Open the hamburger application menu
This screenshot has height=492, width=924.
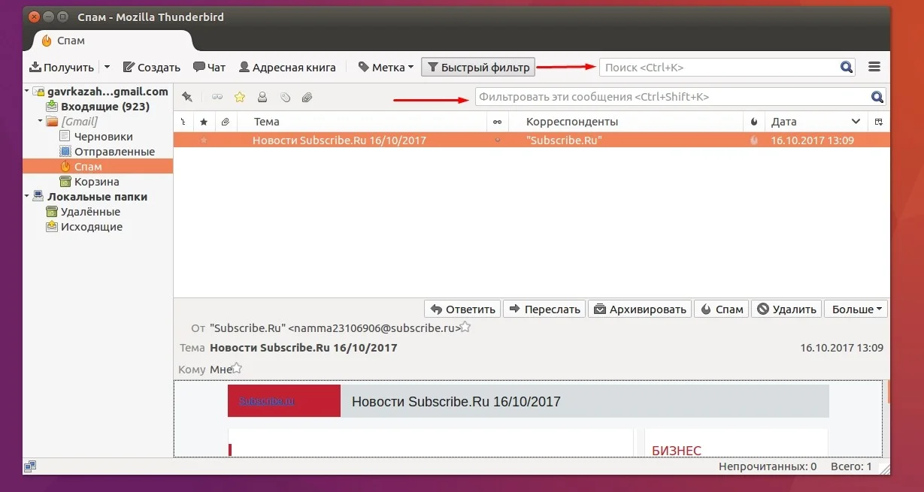click(x=874, y=67)
